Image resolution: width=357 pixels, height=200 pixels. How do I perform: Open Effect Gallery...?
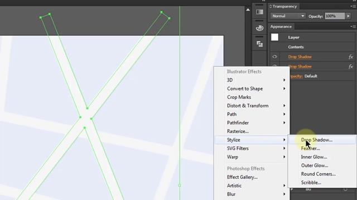click(x=251, y=177)
